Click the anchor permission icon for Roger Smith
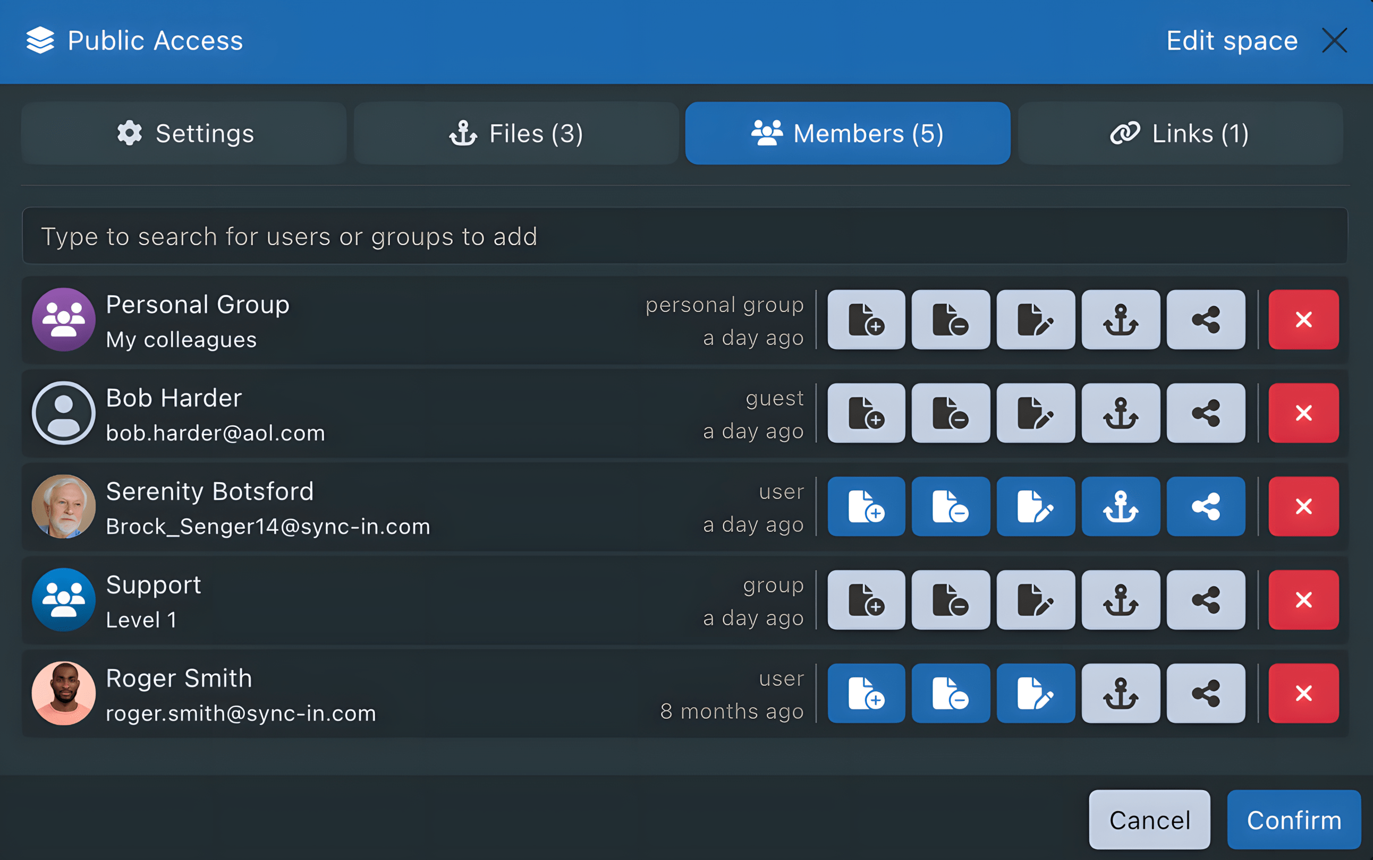This screenshot has height=860, width=1373. [1120, 693]
